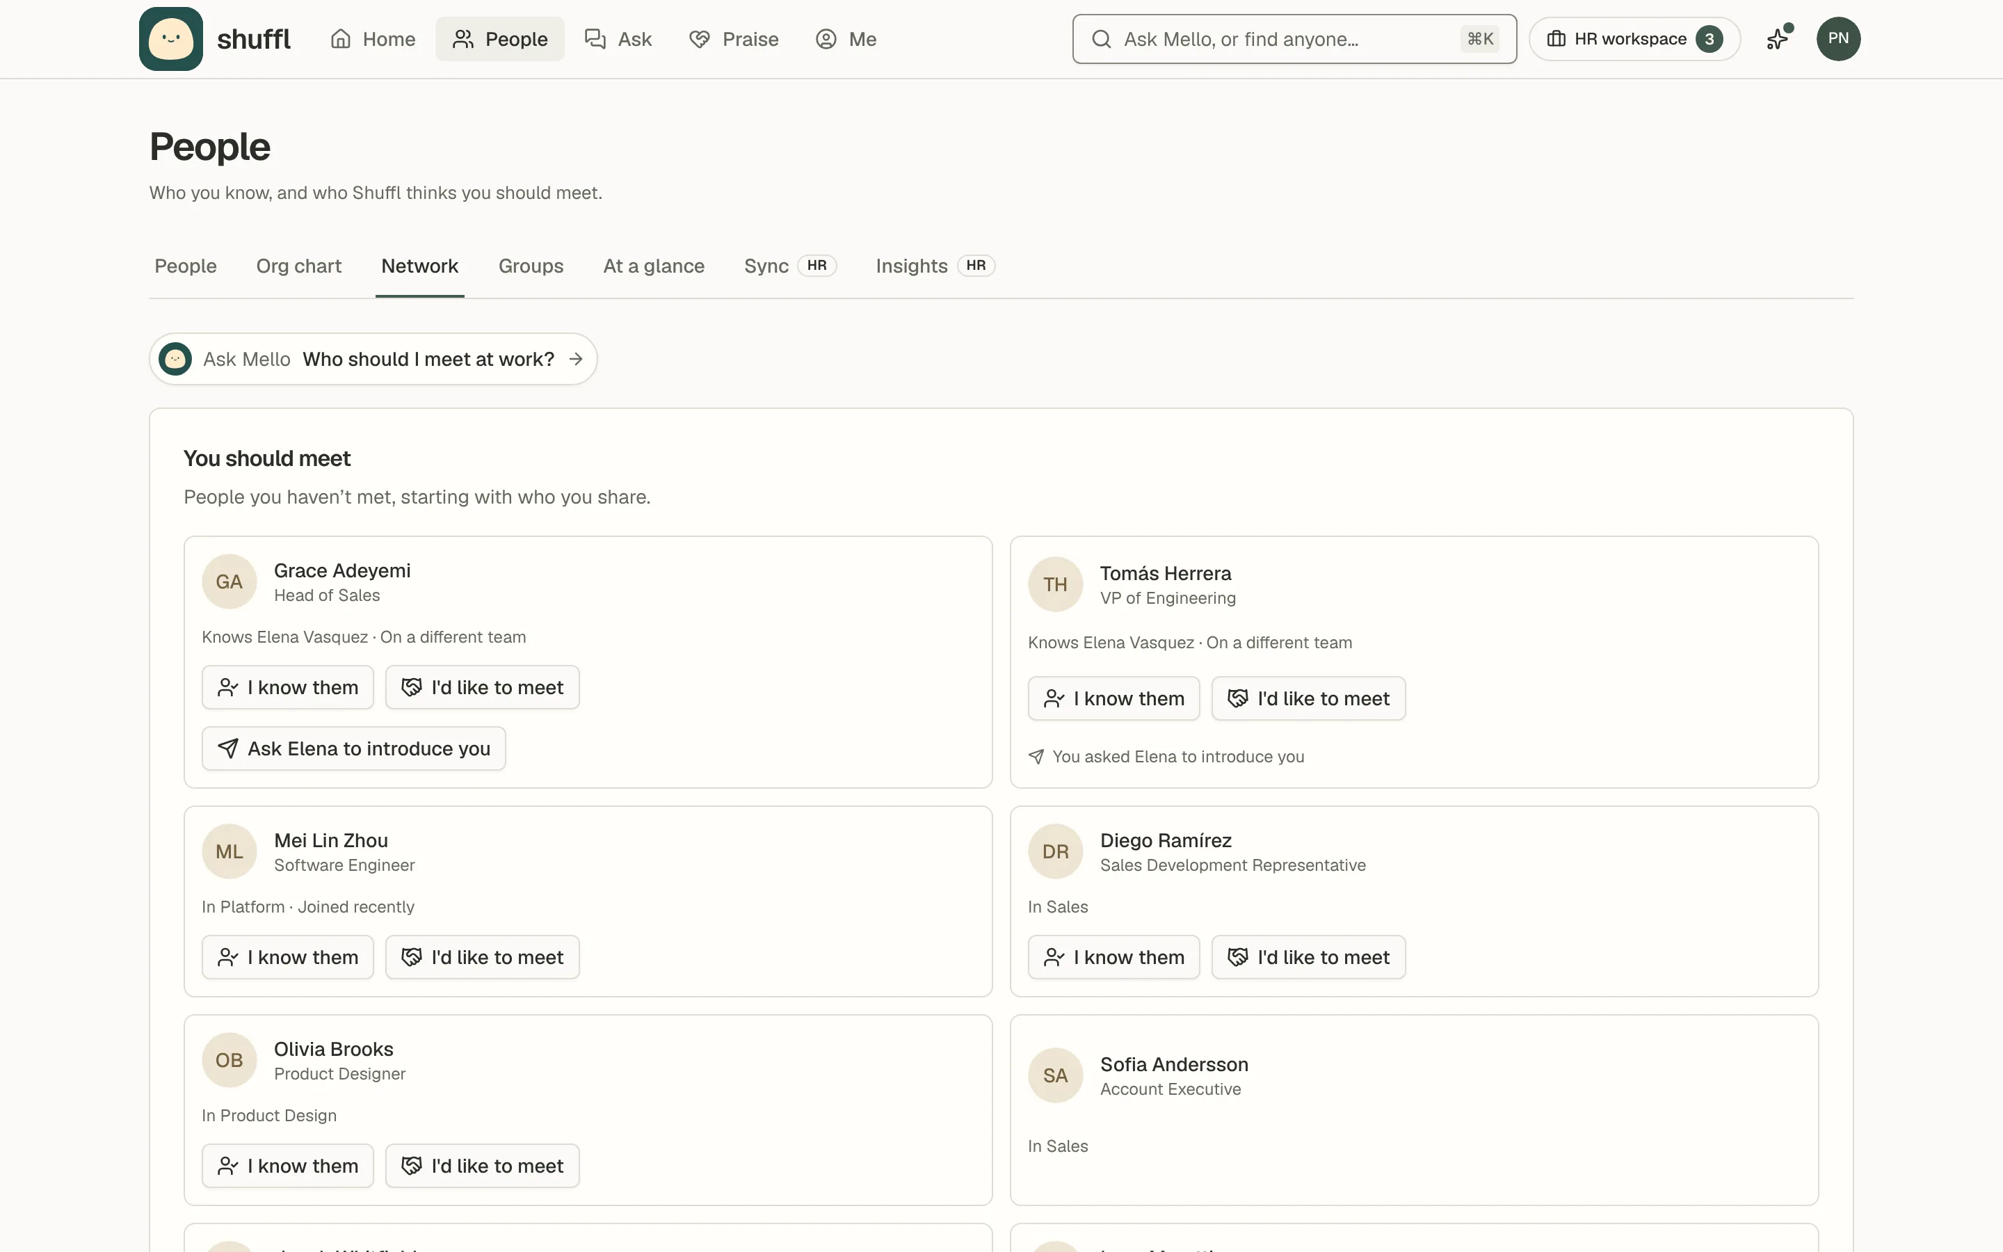Click the Ask Mello search field
This screenshot has width=2003, height=1252.
(1294, 39)
